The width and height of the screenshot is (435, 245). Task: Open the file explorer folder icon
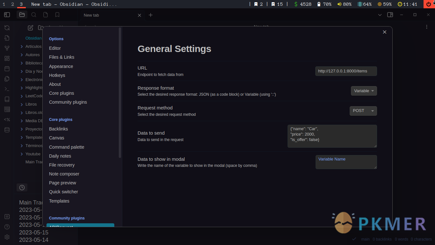[x=22, y=15]
